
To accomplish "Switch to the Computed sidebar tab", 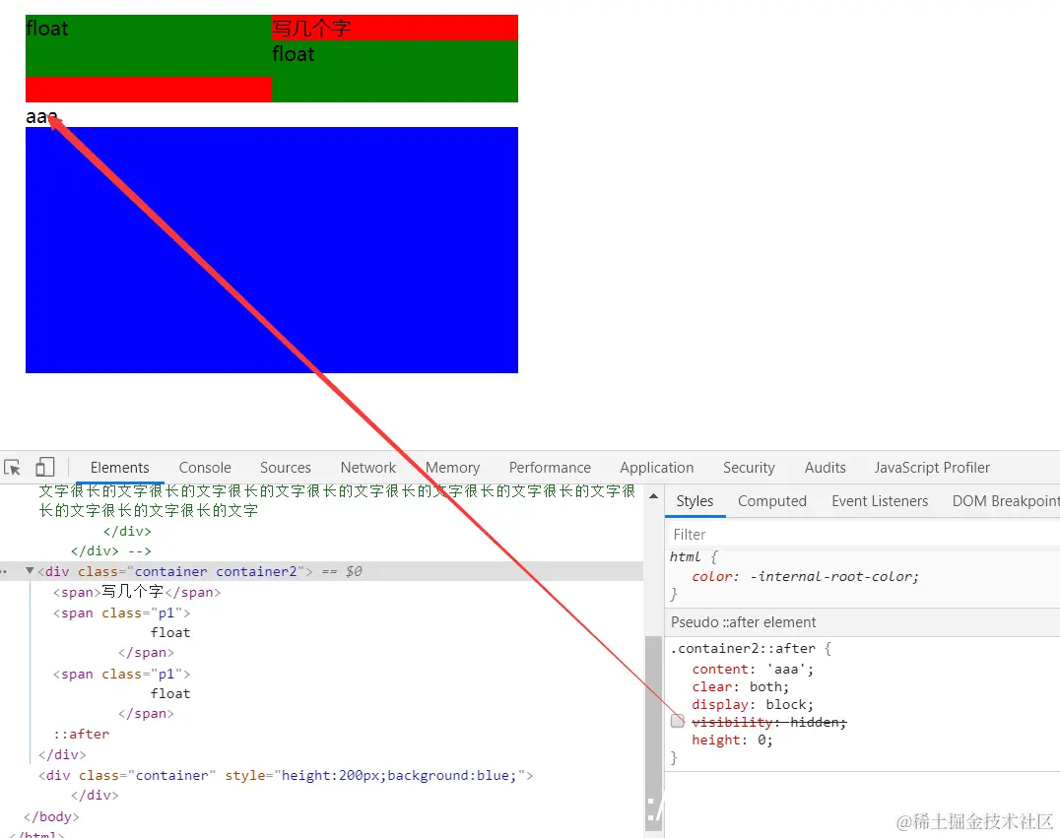I will tap(772, 501).
